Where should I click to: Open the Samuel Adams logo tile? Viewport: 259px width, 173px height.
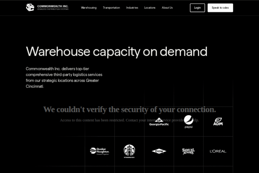click(x=189, y=151)
